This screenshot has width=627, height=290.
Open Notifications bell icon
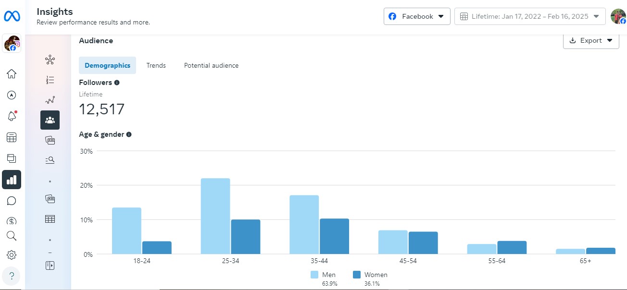click(x=12, y=116)
